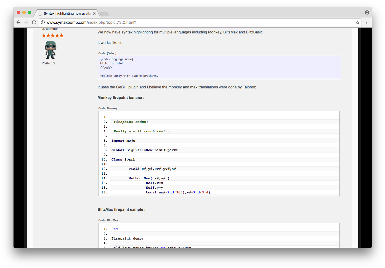The image size is (385, 268).
Task: Click the 'blah blah blah' code line
Action: pos(112,64)
